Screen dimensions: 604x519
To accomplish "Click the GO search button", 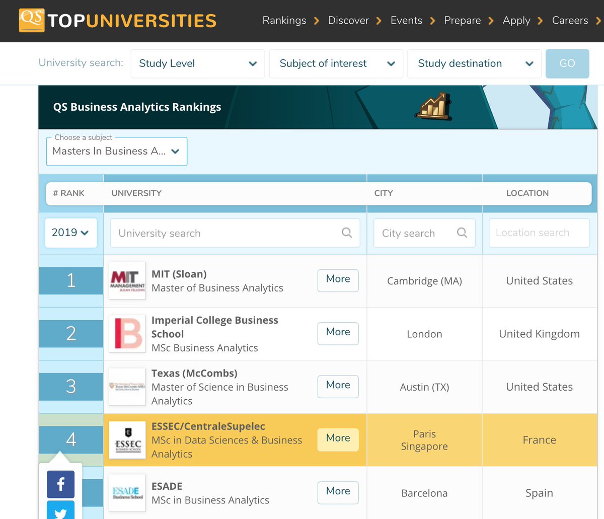I will pyautogui.click(x=567, y=63).
